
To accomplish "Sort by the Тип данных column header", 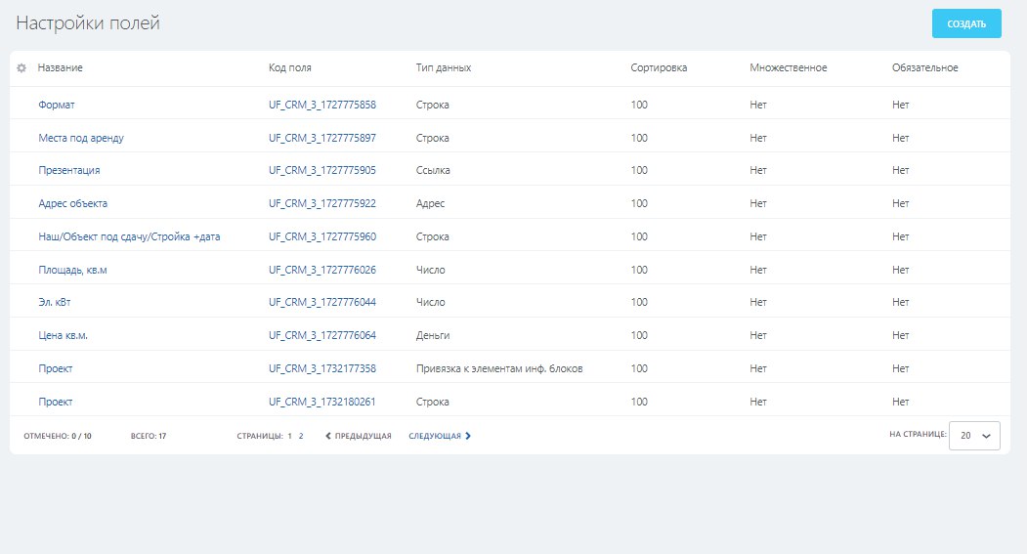I will pos(443,68).
